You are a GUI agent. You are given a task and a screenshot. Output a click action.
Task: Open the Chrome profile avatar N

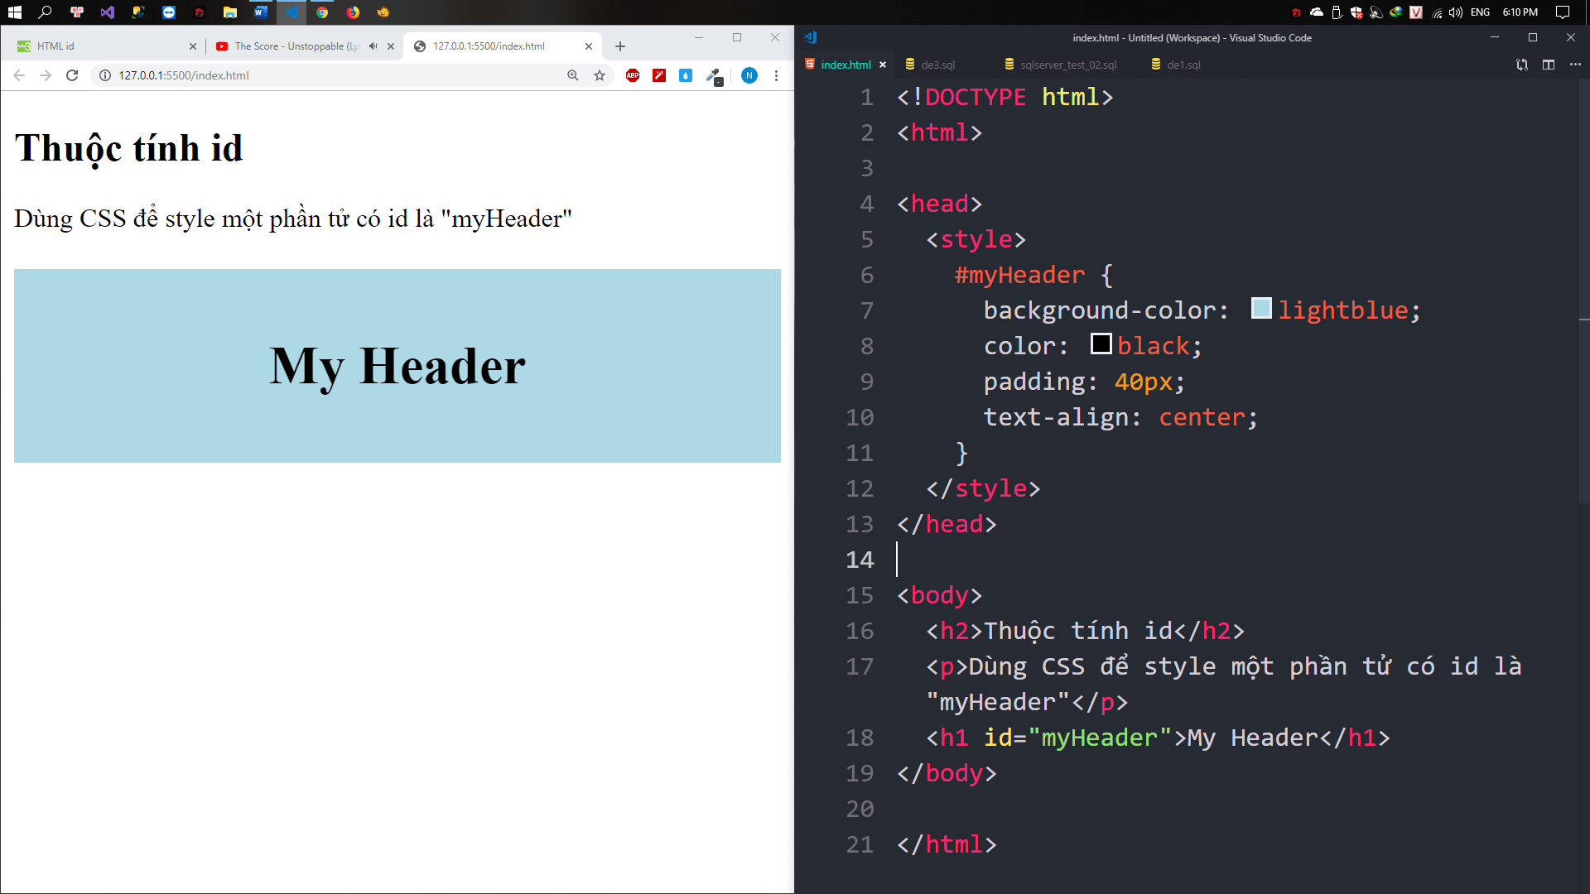click(x=749, y=75)
